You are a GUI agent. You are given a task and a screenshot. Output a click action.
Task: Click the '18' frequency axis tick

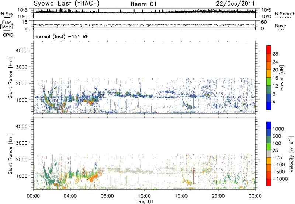click(25, 22)
